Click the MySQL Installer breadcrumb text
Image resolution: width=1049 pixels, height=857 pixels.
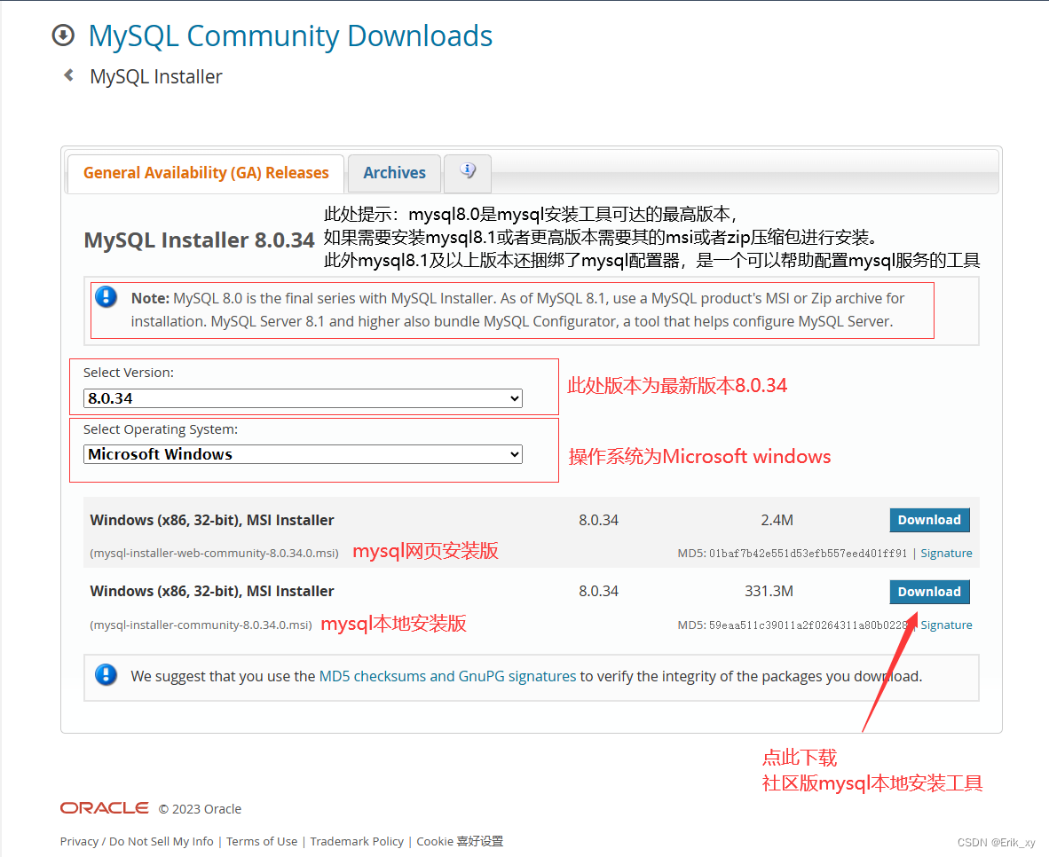click(x=156, y=77)
